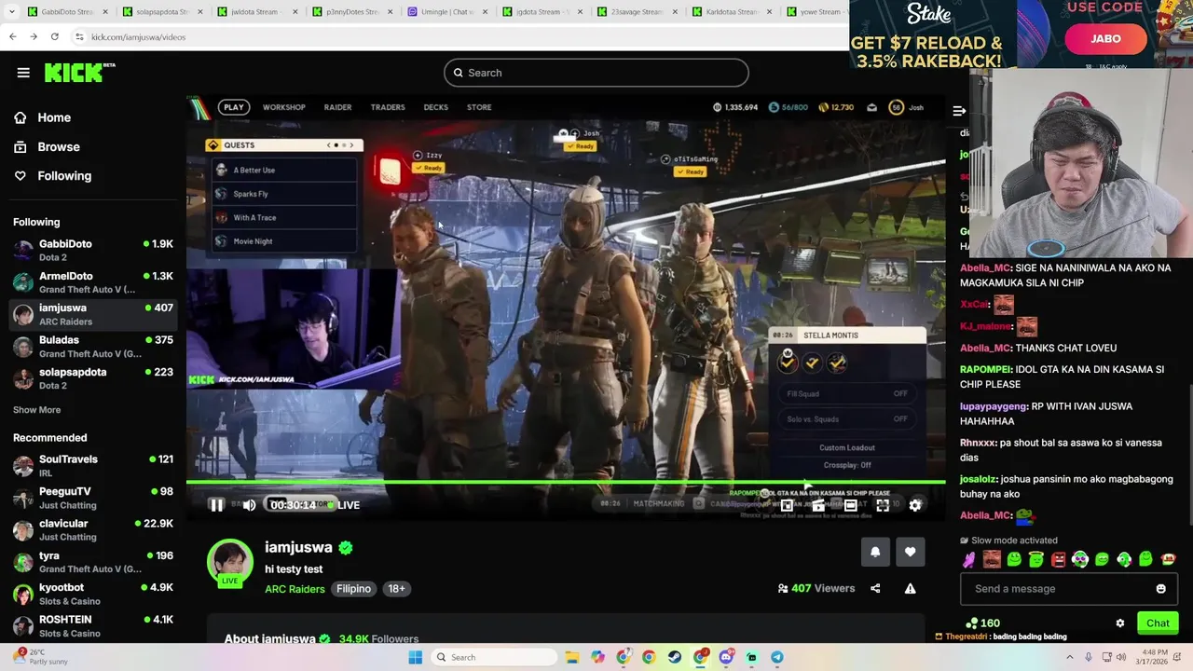Viewport: 1193px width, 671px height.
Task: Click the green Chat send button
Action: pos(1158,623)
